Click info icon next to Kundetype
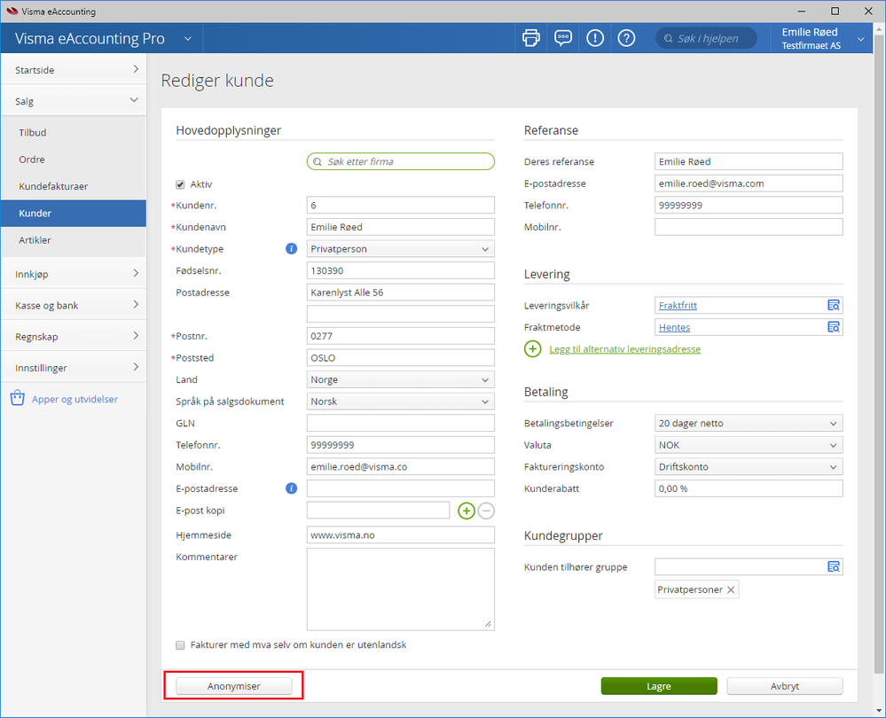This screenshot has width=886, height=718. 291,249
